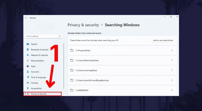Open options for C:\Users\lance\MicrosoftEdgeBackups\

(x=172, y=80)
